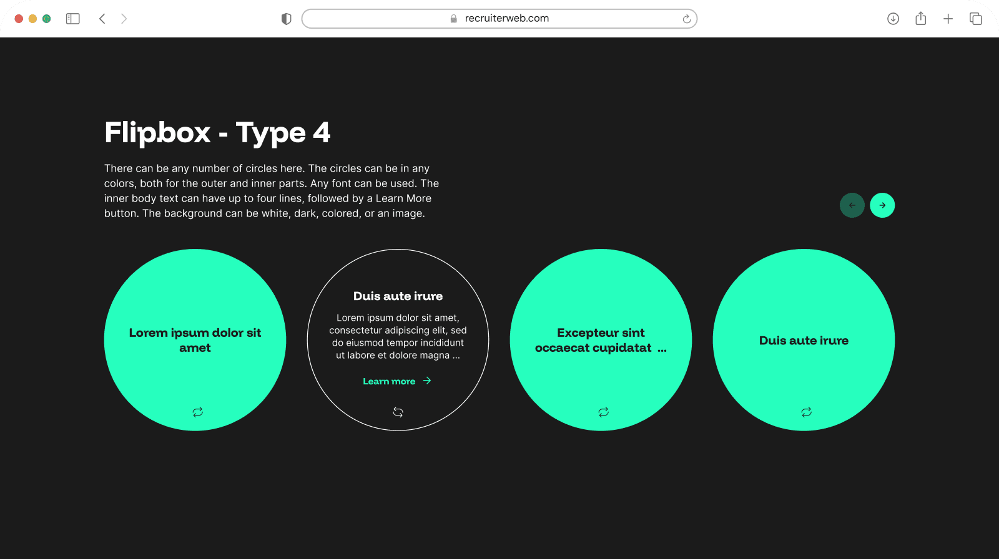Toggle flip icon on rightmost green circle

[x=806, y=412]
